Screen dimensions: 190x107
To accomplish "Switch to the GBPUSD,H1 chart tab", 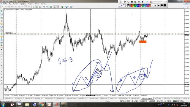I will click(9, 98).
